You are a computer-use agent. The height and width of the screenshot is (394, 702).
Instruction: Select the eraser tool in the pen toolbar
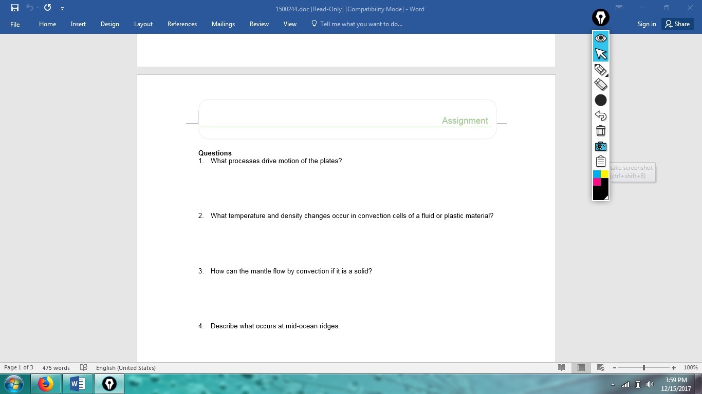(x=601, y=85)
